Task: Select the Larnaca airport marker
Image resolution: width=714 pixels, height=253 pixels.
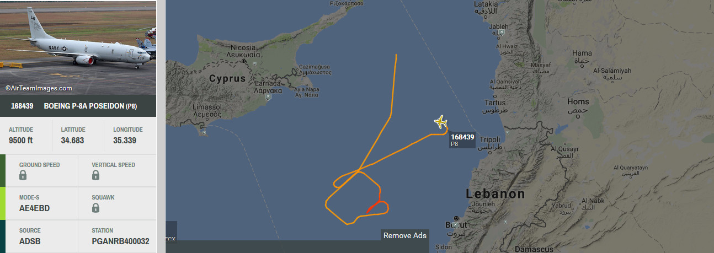Action: (268, 97)
